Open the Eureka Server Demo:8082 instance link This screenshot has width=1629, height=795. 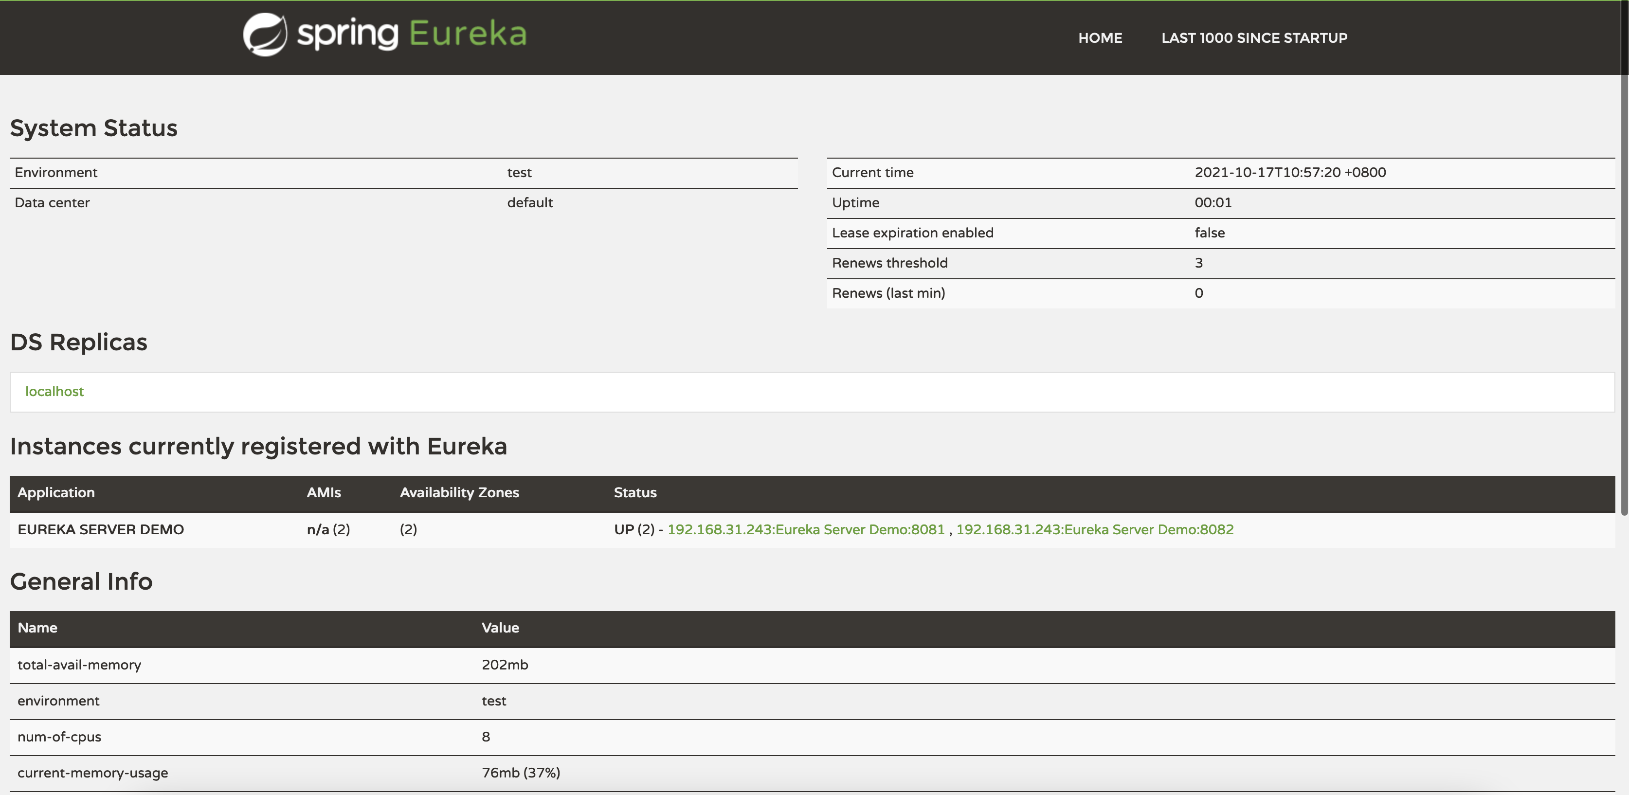click(x=1095, y=529)
